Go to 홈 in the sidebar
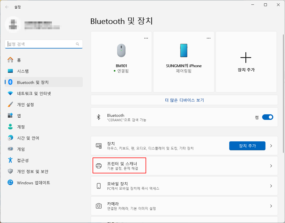This screenshot has width=285, height=223. coord(20,60)
